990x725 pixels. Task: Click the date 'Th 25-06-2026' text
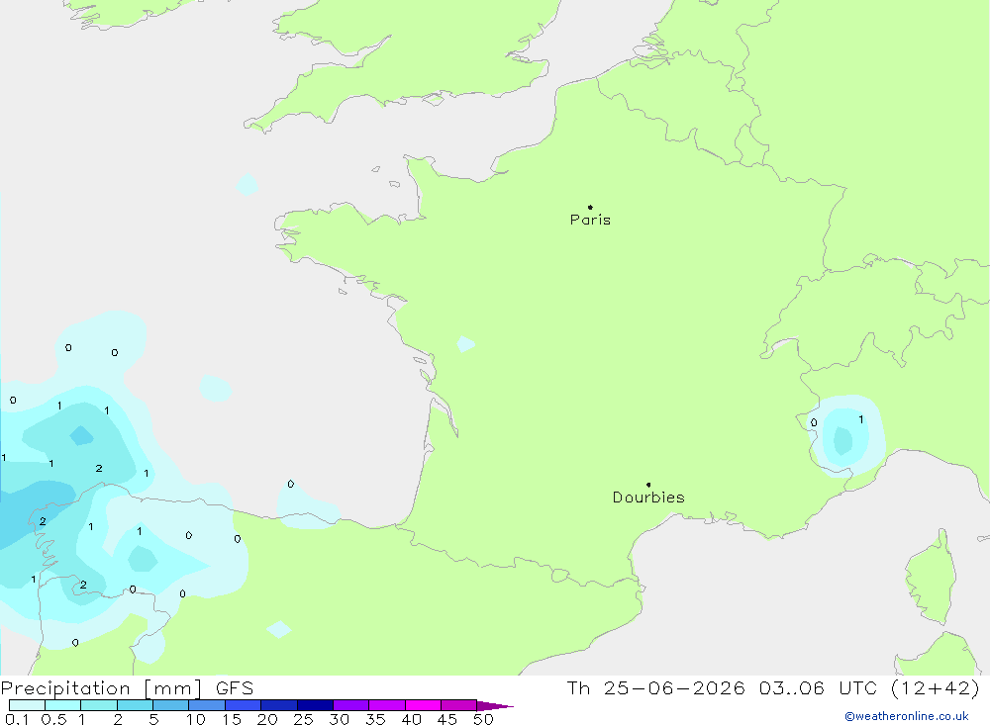pos(656,688)
